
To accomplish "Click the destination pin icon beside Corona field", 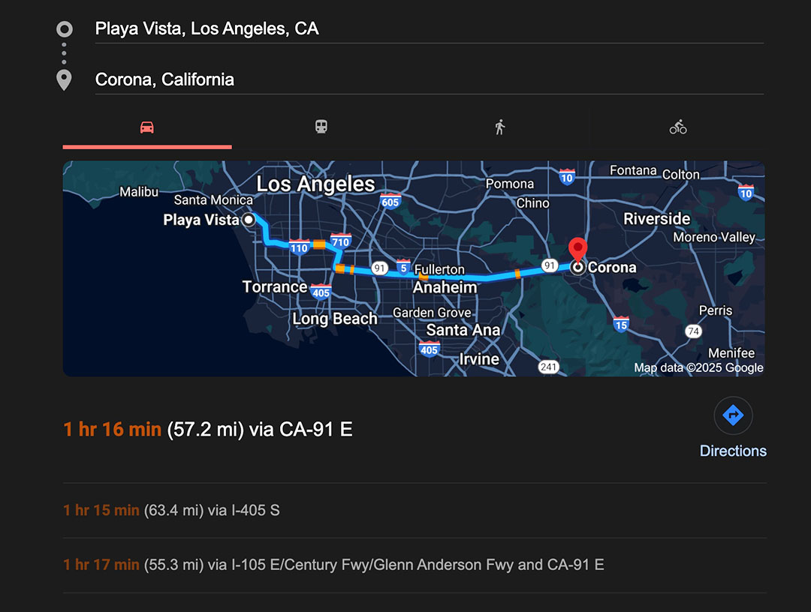I will point(65,79).
